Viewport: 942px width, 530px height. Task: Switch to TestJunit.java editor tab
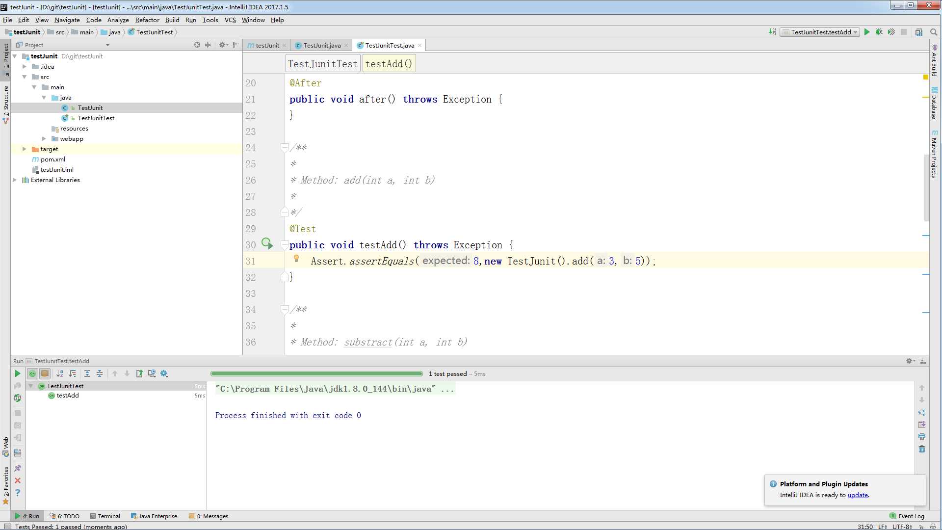coord(321,45)
